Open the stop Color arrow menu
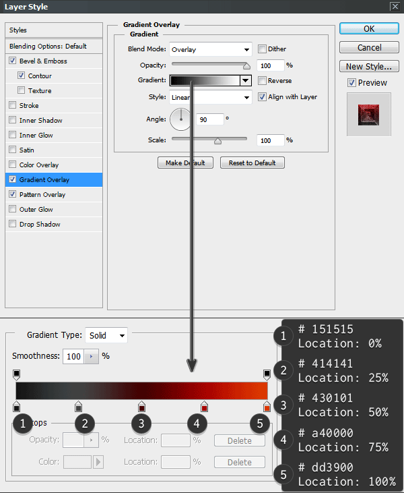 click(x=98, y=462)
